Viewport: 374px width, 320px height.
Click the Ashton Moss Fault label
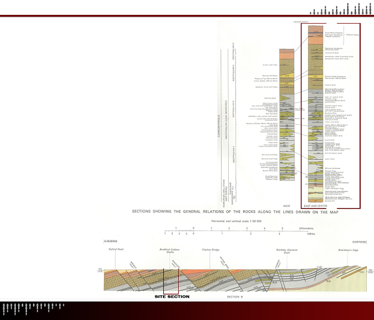tap(224, 262)
